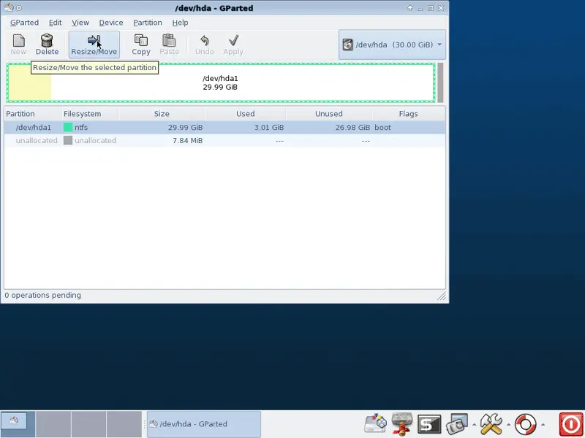Click the boot flag cell
This screenshot has height=438, width=585.
pos(382,127)
